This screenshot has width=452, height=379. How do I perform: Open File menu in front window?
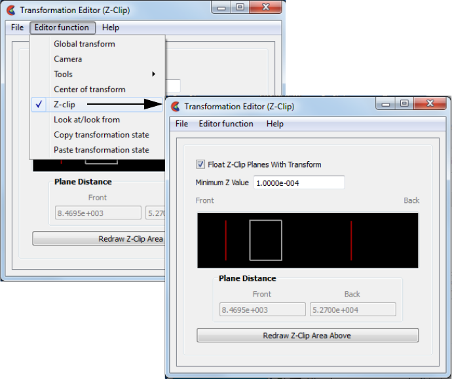click(181, 124)
